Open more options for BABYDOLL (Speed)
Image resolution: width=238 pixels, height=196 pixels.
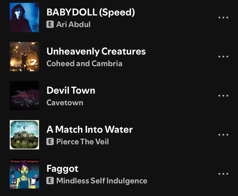click(x=223, y=17)
